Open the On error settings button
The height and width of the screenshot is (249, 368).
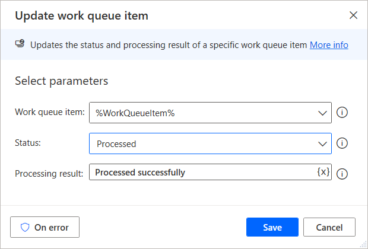coord(45,227)
